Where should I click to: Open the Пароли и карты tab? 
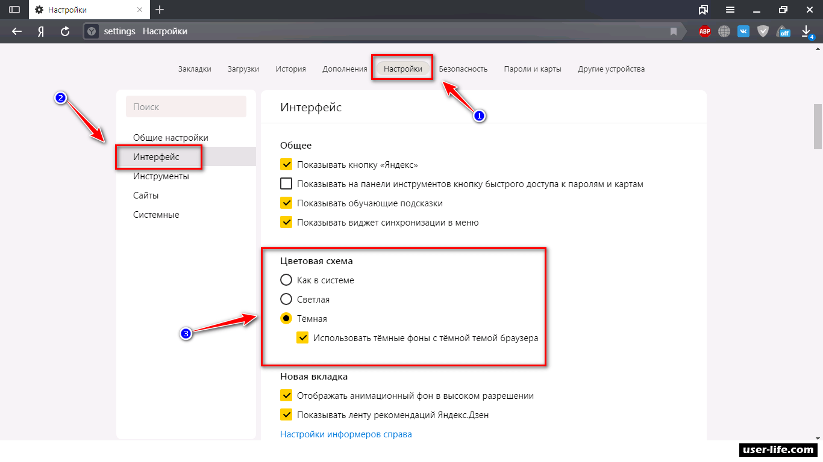[533, 69]
